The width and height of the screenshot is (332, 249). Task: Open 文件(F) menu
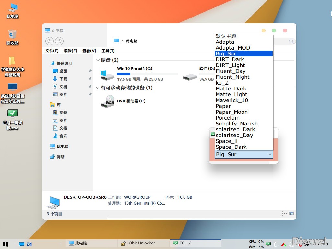tap(52, 51)
